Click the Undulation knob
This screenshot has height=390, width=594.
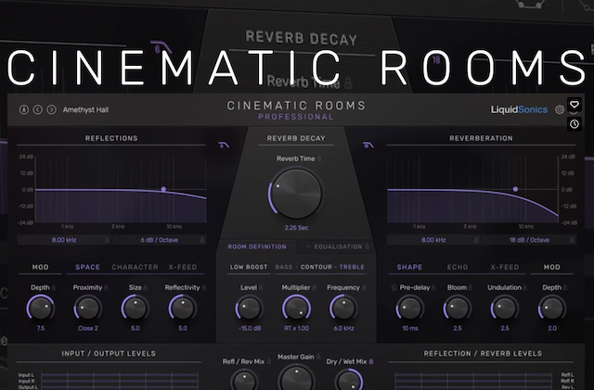(x=505, y=308)
